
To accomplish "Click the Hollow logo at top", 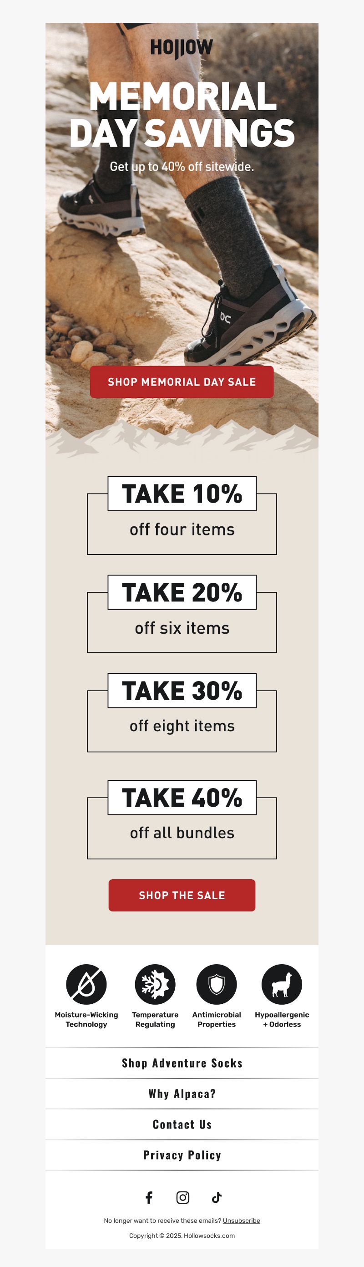I will [x=182, y=49].
